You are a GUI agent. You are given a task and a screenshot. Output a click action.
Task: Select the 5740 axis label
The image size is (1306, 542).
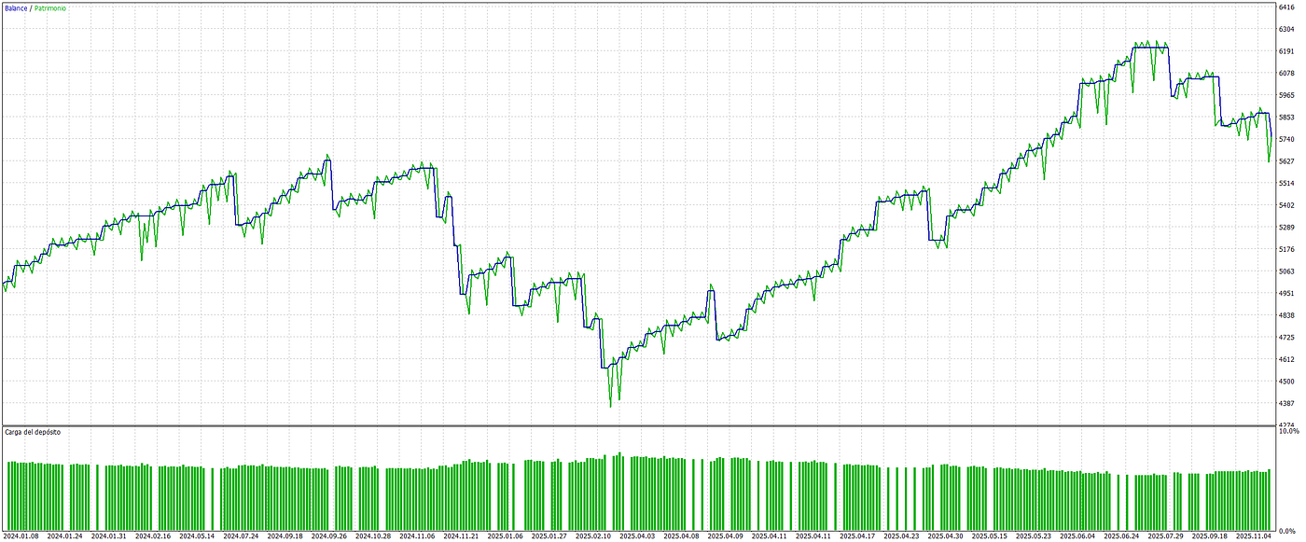pos(1286,139)
